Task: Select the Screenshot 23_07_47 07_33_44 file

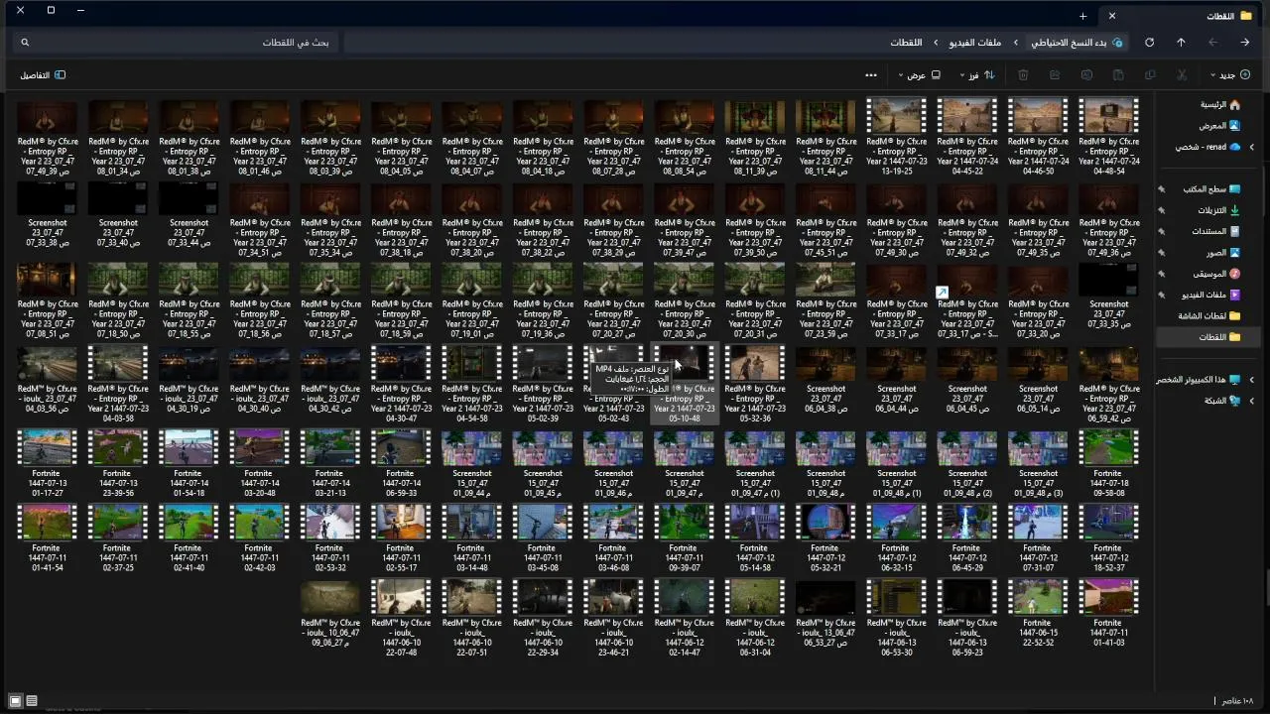Action: point(188,215)
